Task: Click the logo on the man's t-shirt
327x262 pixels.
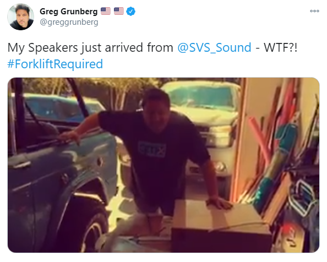Action: 152,149
